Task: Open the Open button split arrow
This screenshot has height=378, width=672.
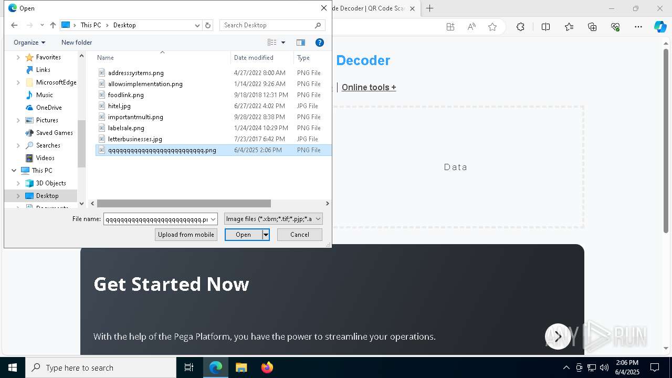Action: 266,235
